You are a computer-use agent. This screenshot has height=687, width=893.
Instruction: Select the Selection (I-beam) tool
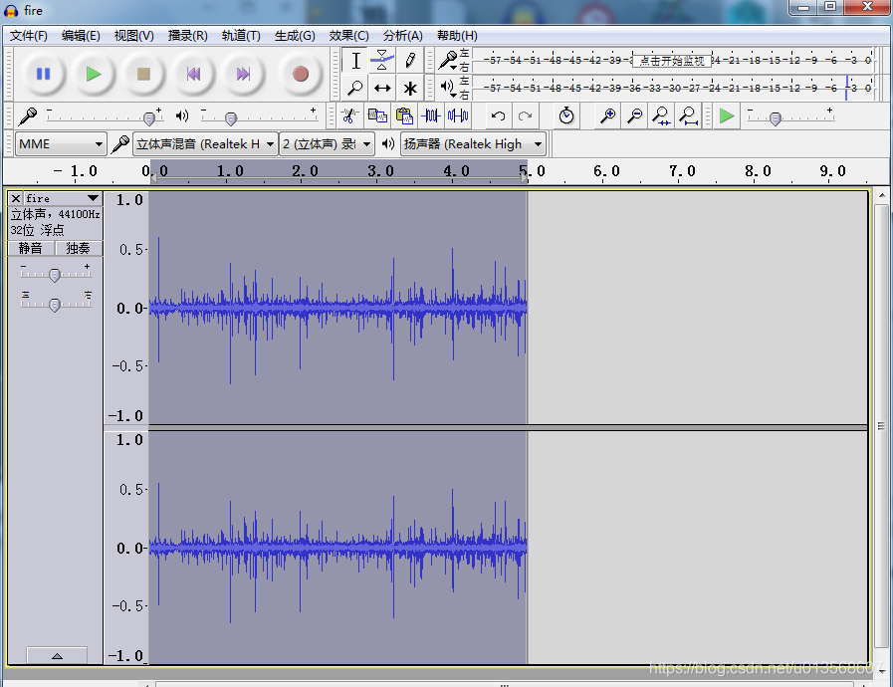(x=355, y=61)
